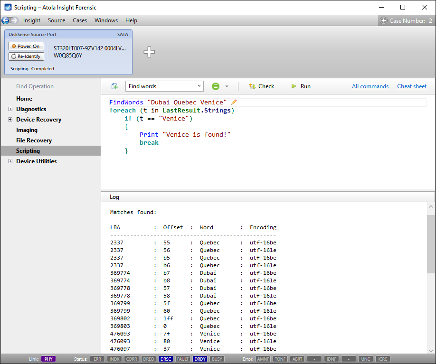Open the Find words dropdown

click(x=164, y=86)
